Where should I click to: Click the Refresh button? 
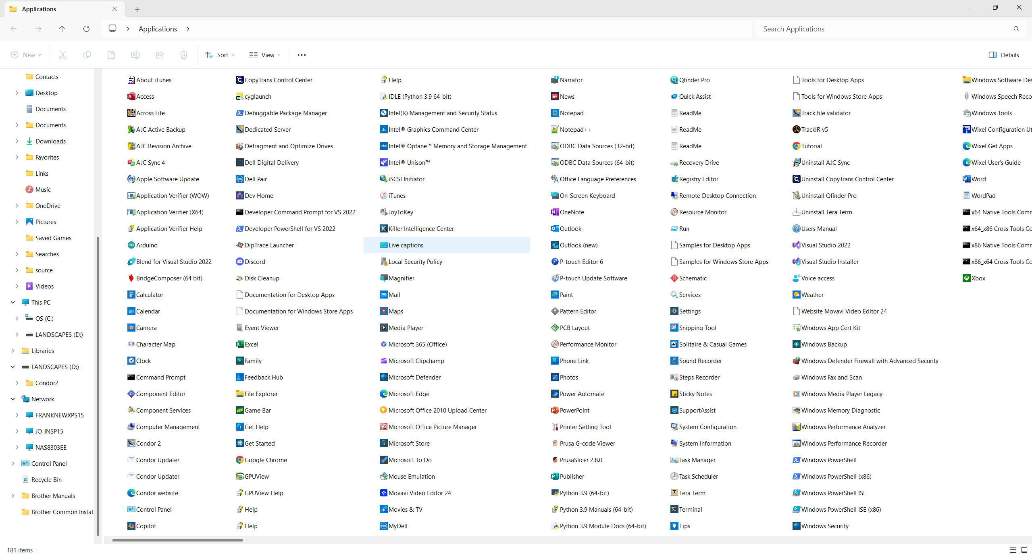(x=86, y=29)
